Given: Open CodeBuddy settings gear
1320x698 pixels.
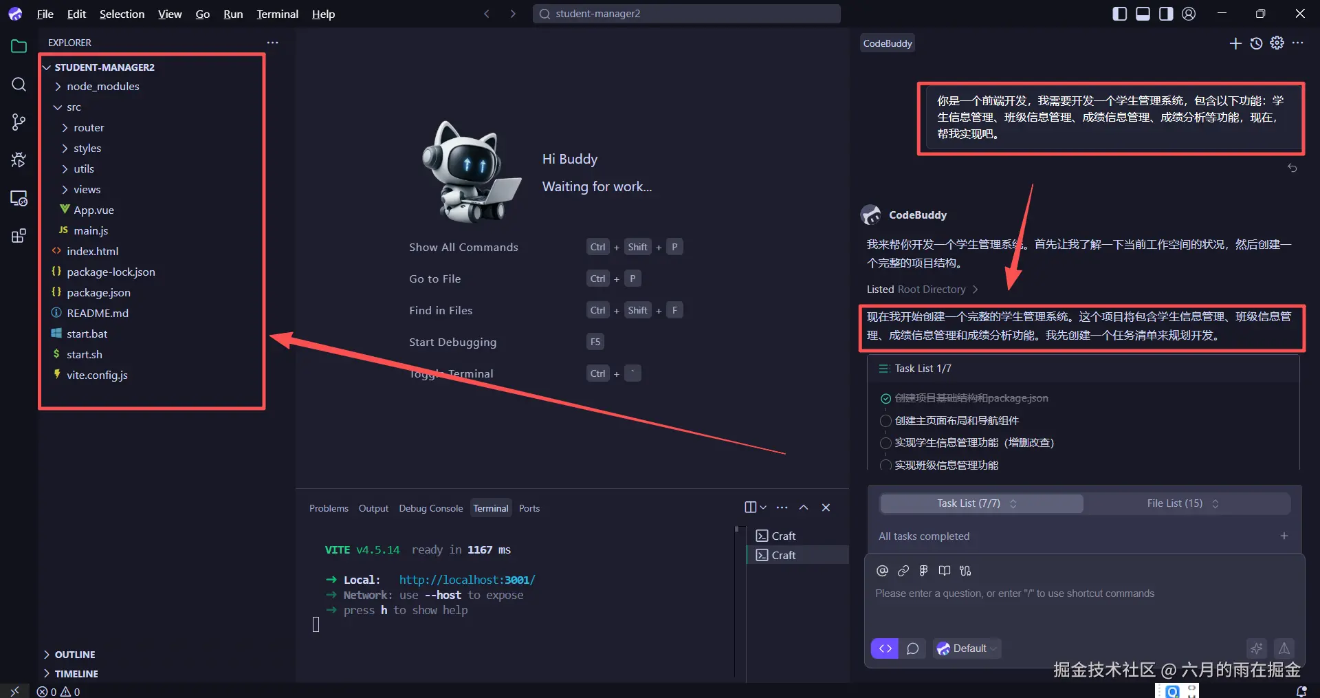Looking at the screenshot, I should tap(1277, 43).
